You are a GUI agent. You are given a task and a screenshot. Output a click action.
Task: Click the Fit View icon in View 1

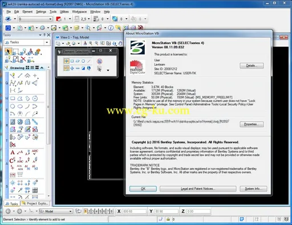click(108, 43)
